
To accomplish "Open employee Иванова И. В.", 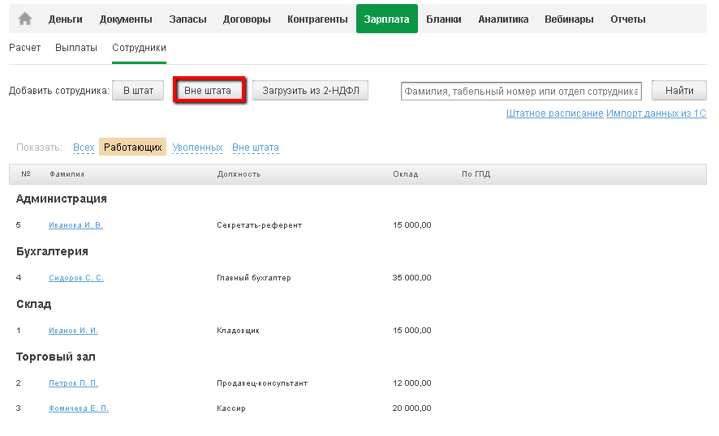I will pyautogui.click(x=75, y=224).
